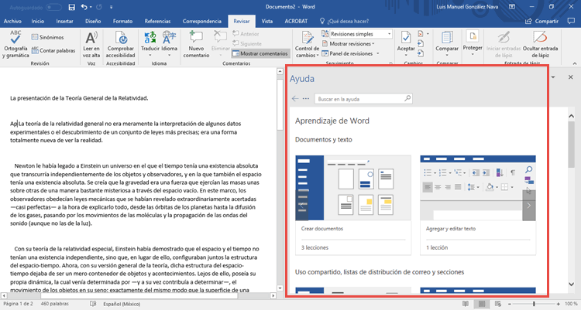Click the Comparar documents icon
Viewport: 581px width, 310px height.
coord(447,39)
